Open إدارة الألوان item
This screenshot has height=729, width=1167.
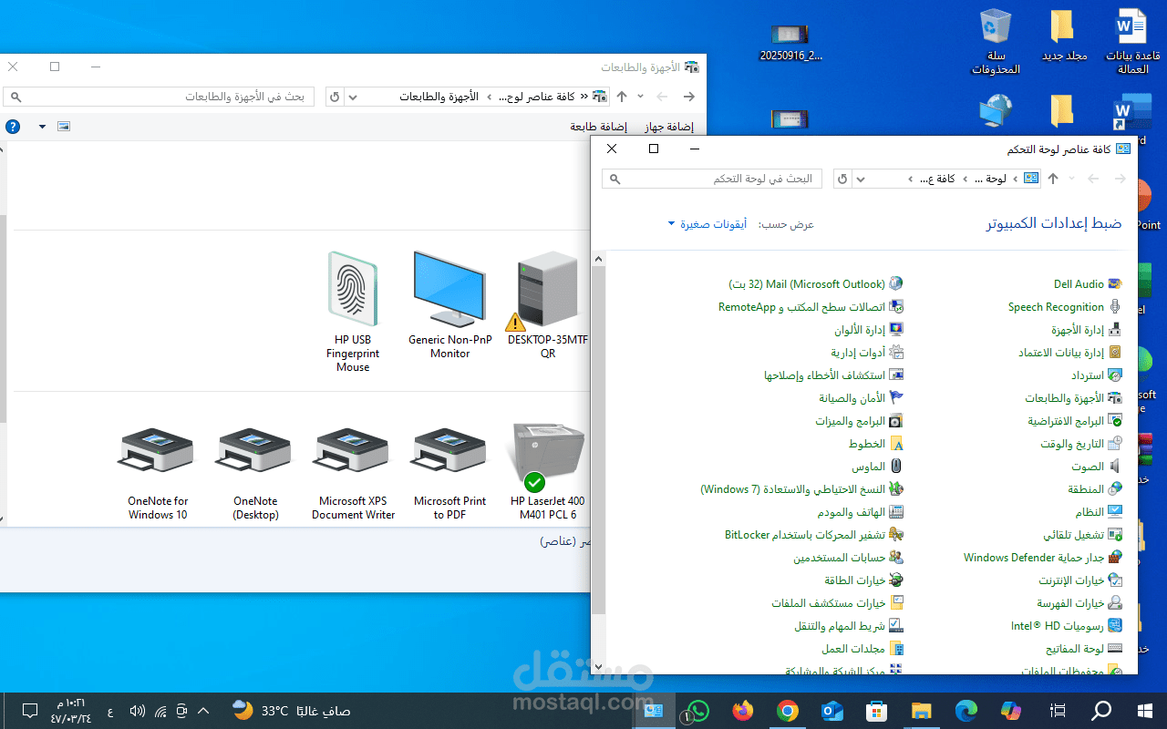(x=869, y=330)
